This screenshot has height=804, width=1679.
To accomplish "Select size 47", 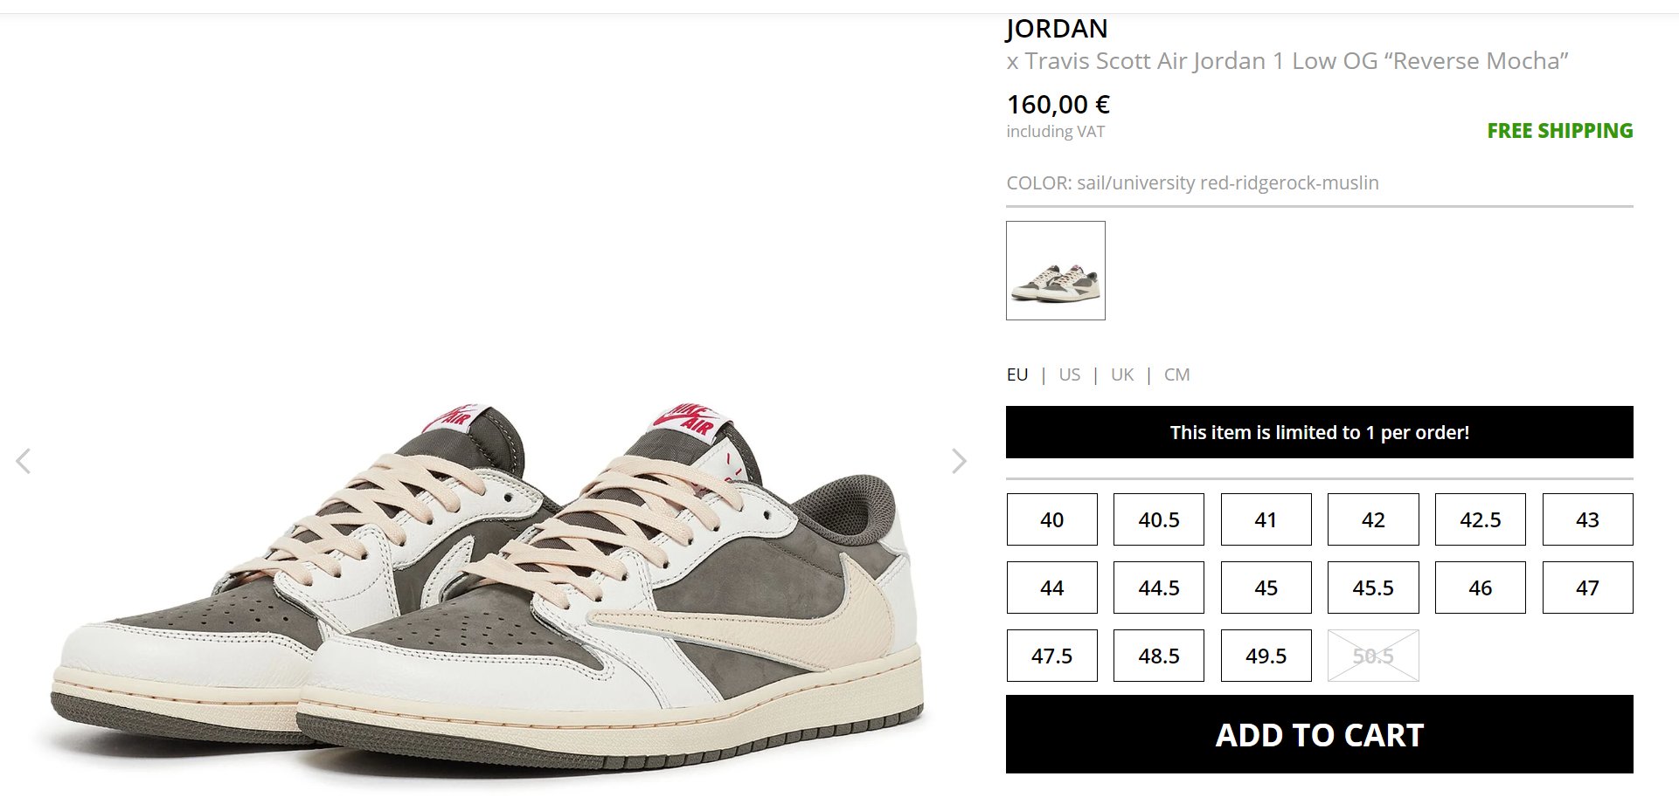I will [1587, 588].
